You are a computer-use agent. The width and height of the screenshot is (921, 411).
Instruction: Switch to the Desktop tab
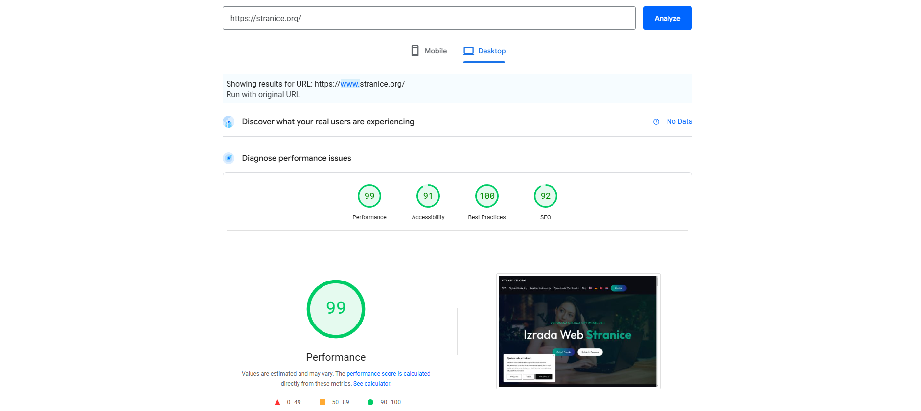484,51
